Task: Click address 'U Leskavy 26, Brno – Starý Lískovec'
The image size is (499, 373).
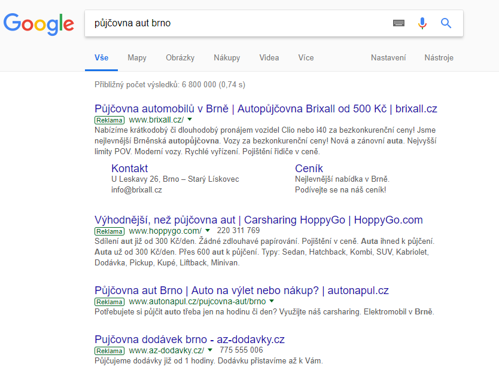Action: click(175, 179)
